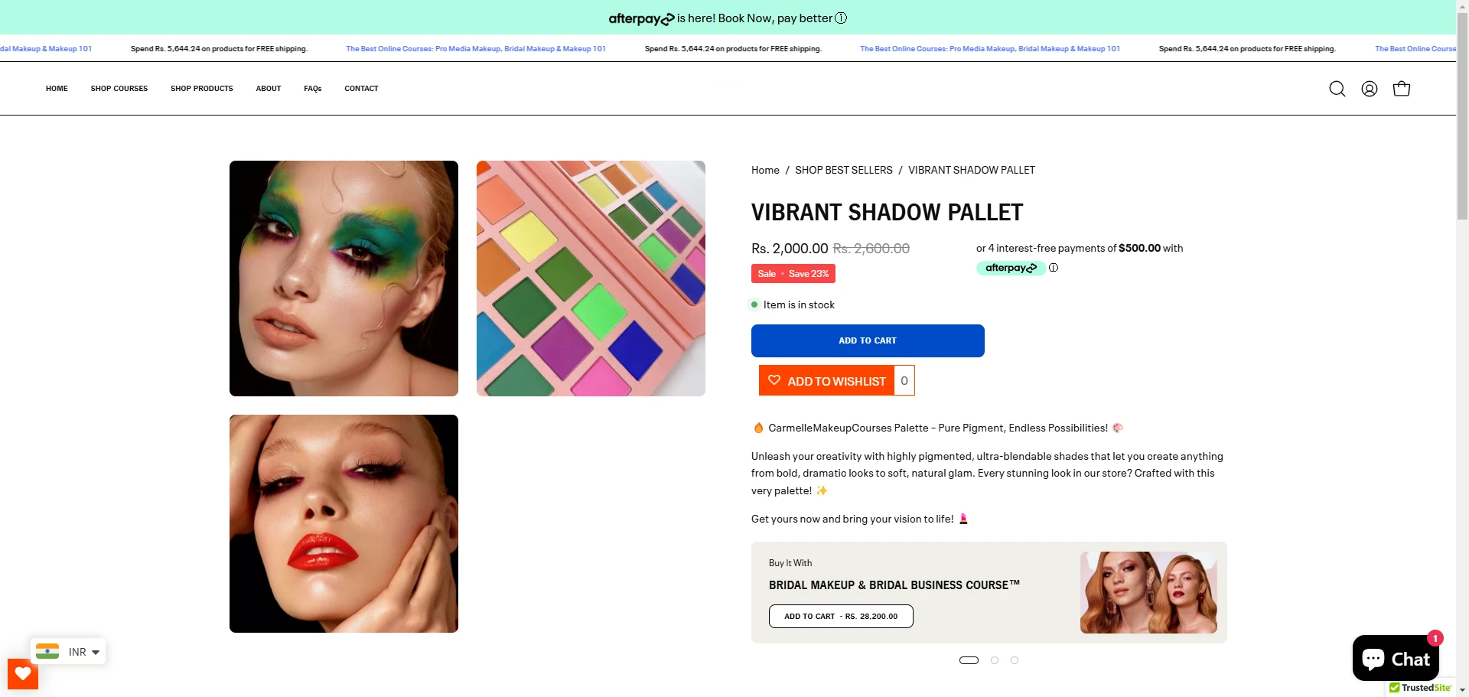This screenshot has width=1469, height=697.
Task: Open the FAQs menu item
Action: click(312, 88)
